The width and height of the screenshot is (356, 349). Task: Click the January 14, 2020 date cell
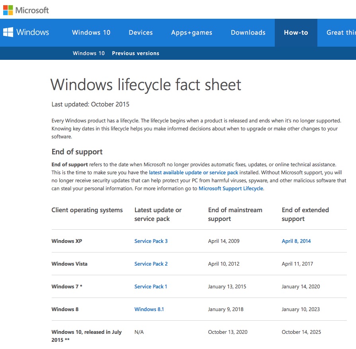point(301,286)
